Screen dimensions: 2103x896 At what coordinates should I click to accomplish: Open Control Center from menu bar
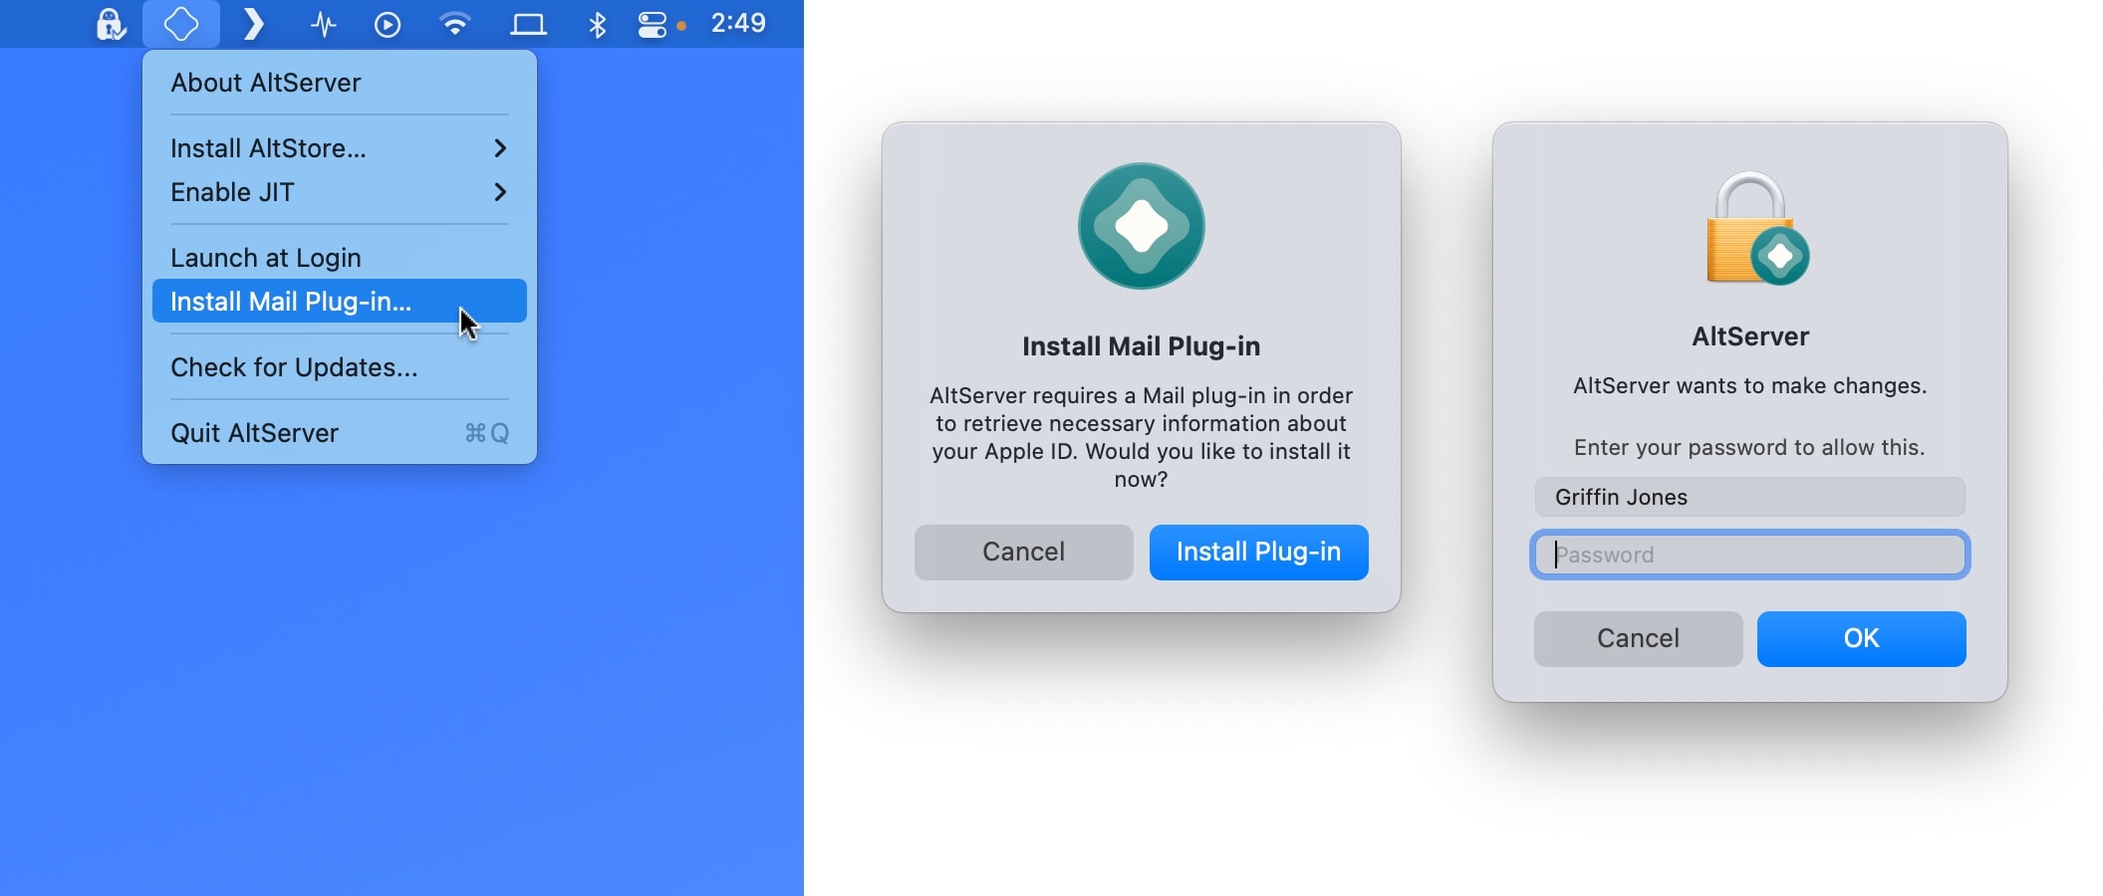tap(653, 24)
